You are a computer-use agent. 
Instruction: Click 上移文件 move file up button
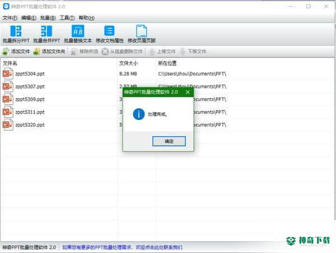pyautogui.click(x=162, y=51)
